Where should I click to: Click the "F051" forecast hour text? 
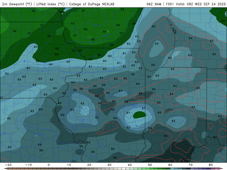[170, 4]
